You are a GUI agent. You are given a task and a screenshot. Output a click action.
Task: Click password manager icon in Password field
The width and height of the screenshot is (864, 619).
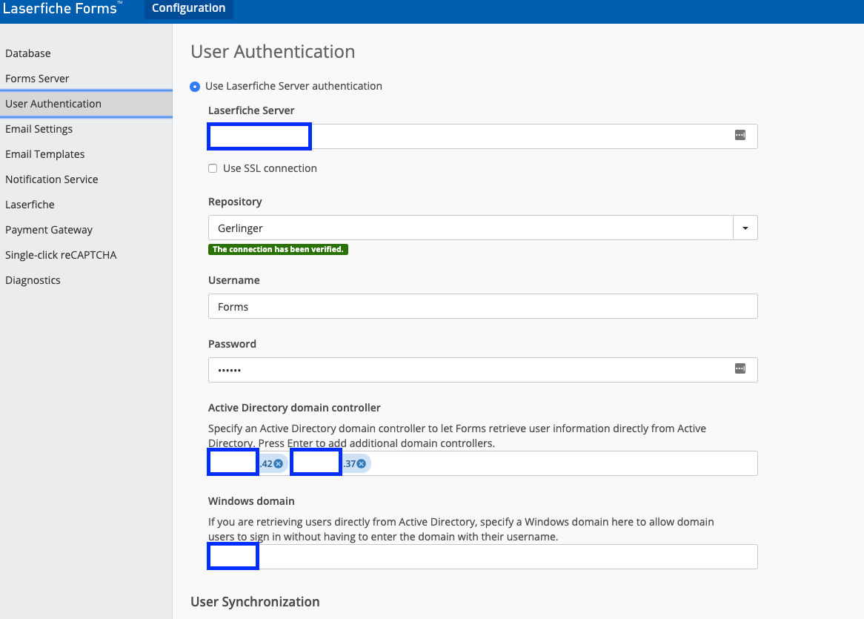coord(740,368)
